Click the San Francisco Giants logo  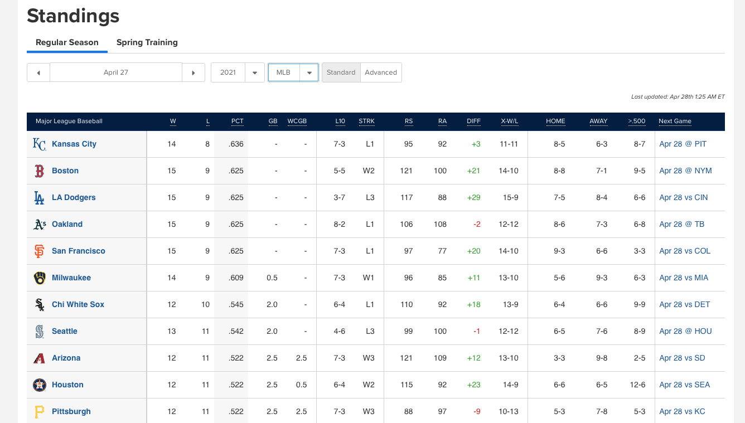coord(39,251)
